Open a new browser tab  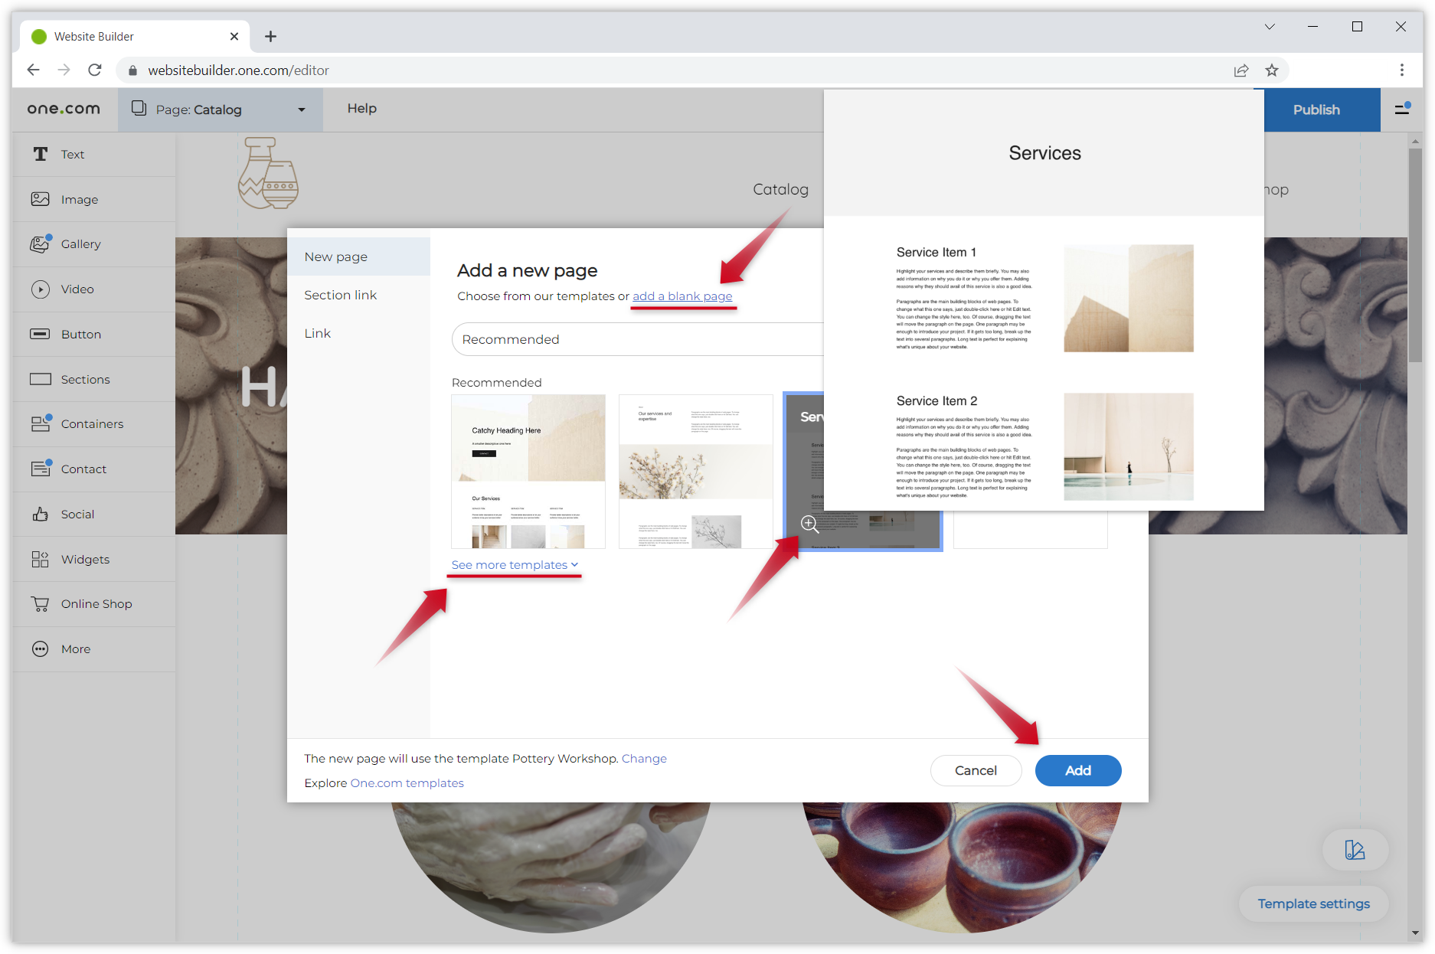271,36
